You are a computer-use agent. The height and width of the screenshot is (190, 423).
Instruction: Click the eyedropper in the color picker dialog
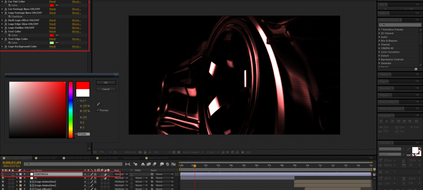click(x=99, y=104)
